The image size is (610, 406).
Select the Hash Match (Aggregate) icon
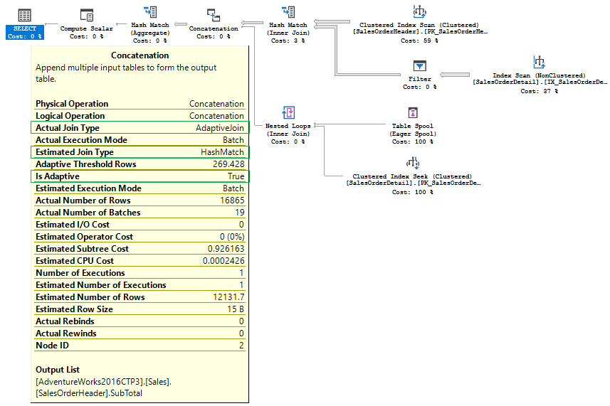(x=149, y=11)
